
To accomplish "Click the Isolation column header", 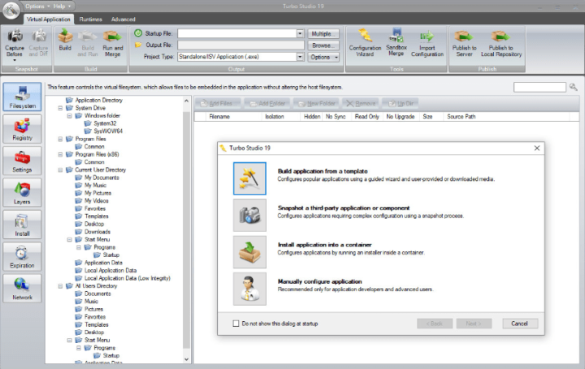I will tap(281, 117).
